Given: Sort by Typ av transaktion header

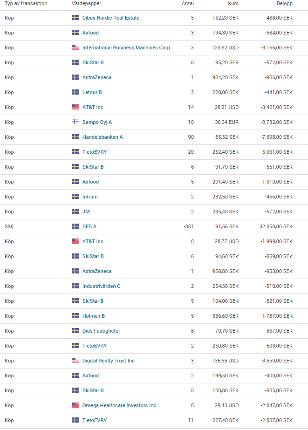Looking at the screenshot, I should pos(26,4).
